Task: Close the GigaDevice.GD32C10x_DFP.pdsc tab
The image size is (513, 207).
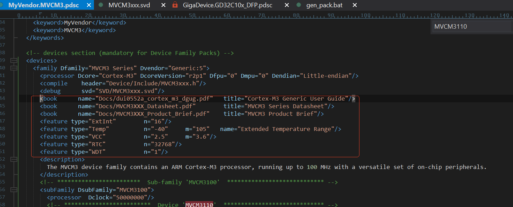Action: [x=286, y=5]
